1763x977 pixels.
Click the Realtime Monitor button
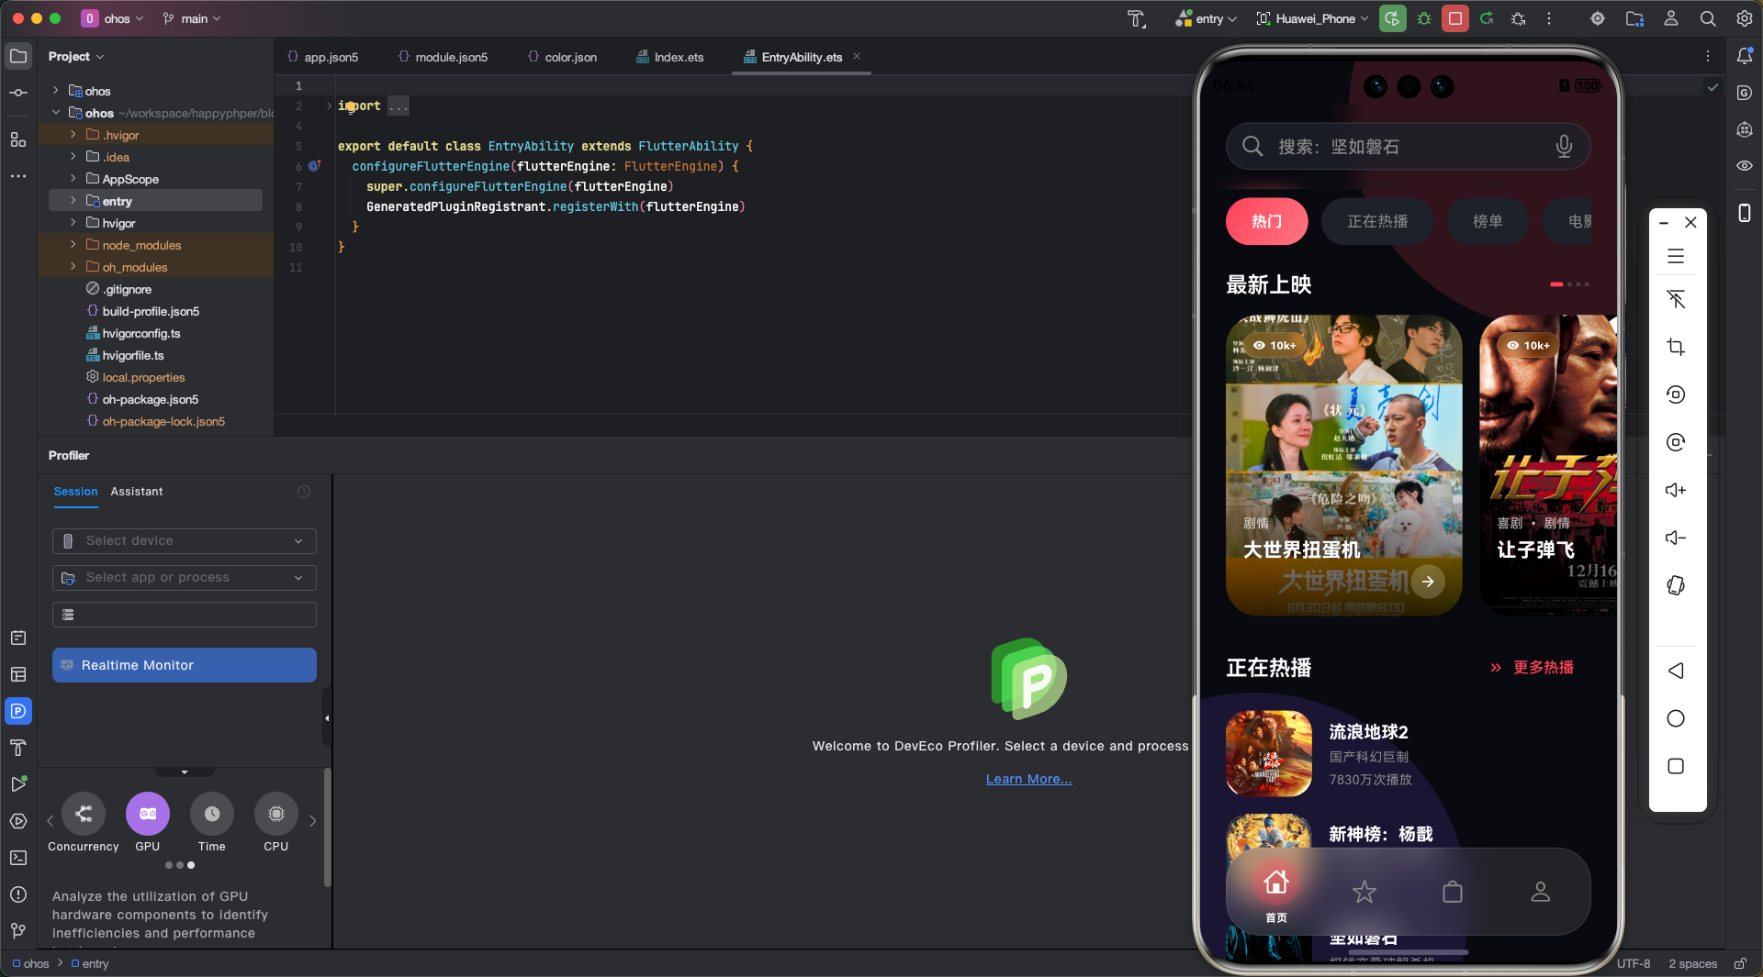pyautogui.click(x=185, y=665)
